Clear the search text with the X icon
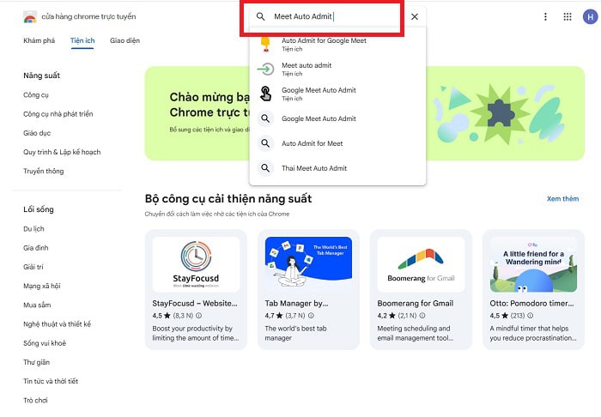This screenshot has height=417, width=601. pos(415,16)
